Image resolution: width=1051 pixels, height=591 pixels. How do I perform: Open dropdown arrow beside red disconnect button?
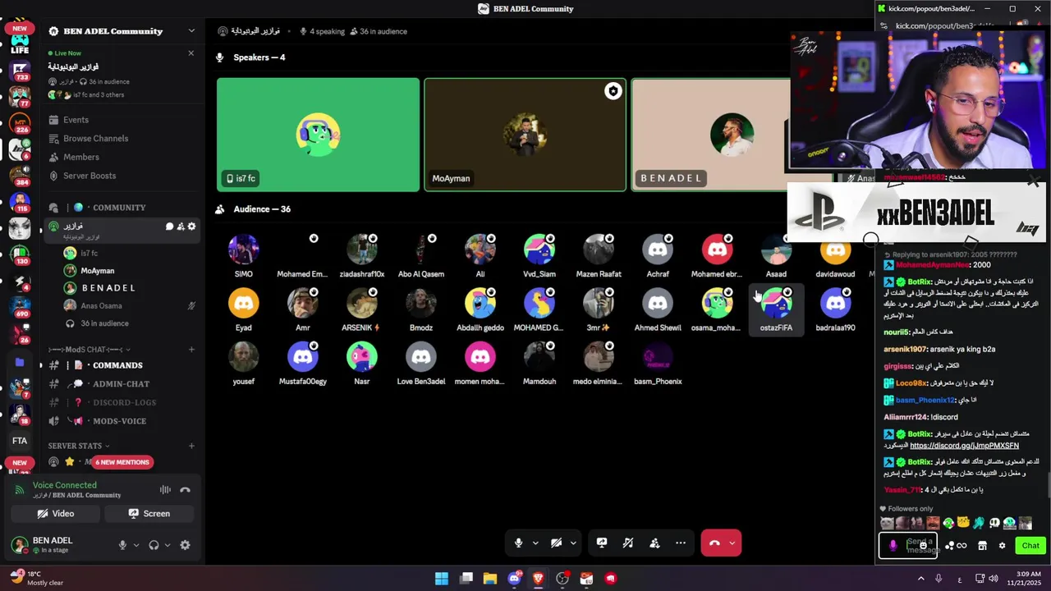(732, 543)
